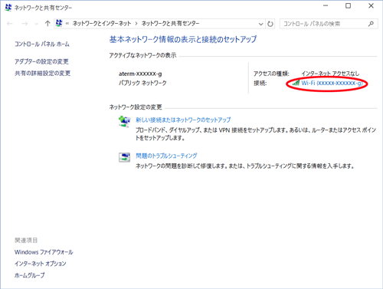This screenshot has width=383, height=289.
Task: Open 新しい接続またはネットワークのセットアップ link
Action: 183,120
